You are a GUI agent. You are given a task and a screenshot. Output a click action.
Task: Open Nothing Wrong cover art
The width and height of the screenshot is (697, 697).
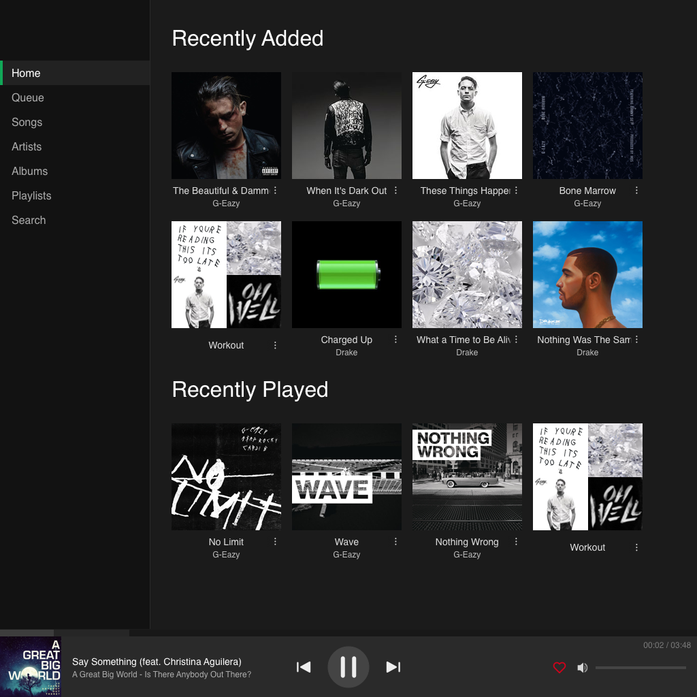pos(467,476)
